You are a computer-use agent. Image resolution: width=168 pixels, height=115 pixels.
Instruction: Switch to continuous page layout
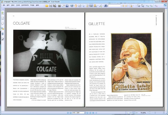[131, 113]
